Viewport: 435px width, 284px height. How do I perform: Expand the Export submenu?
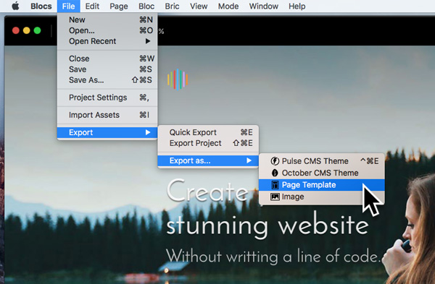tap(107, 132)
